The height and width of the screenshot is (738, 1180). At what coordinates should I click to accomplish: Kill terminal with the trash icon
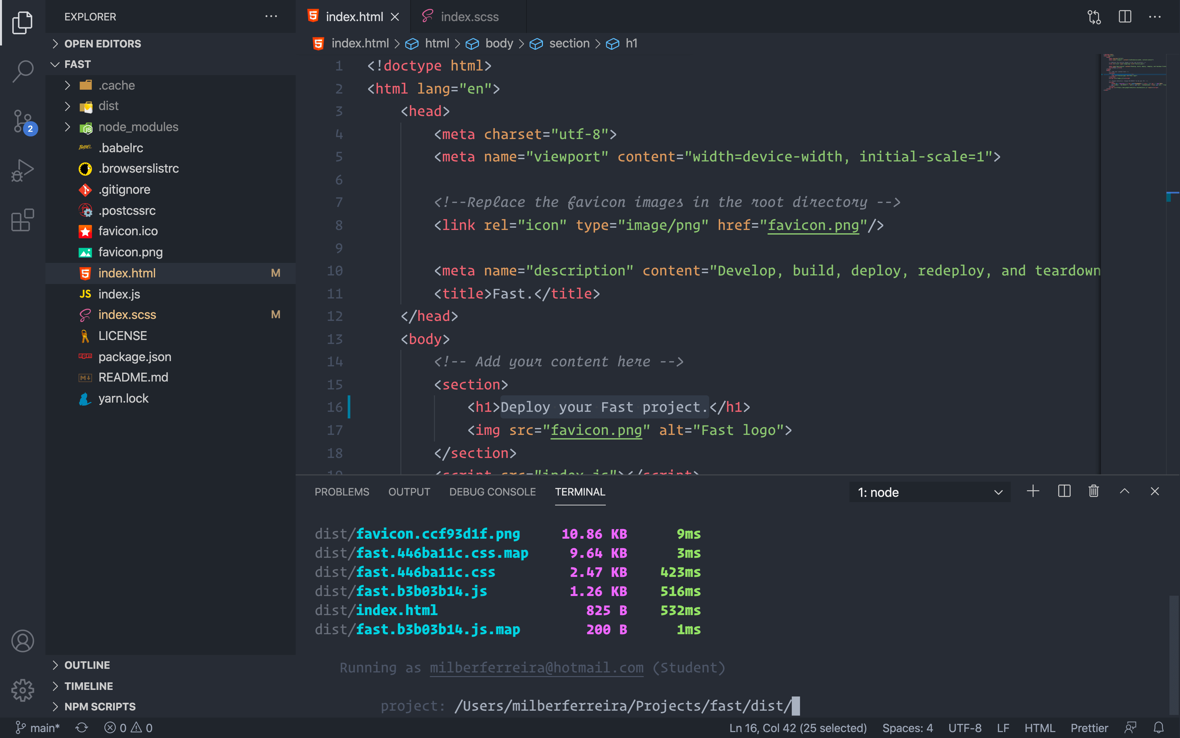[1093, 492]
